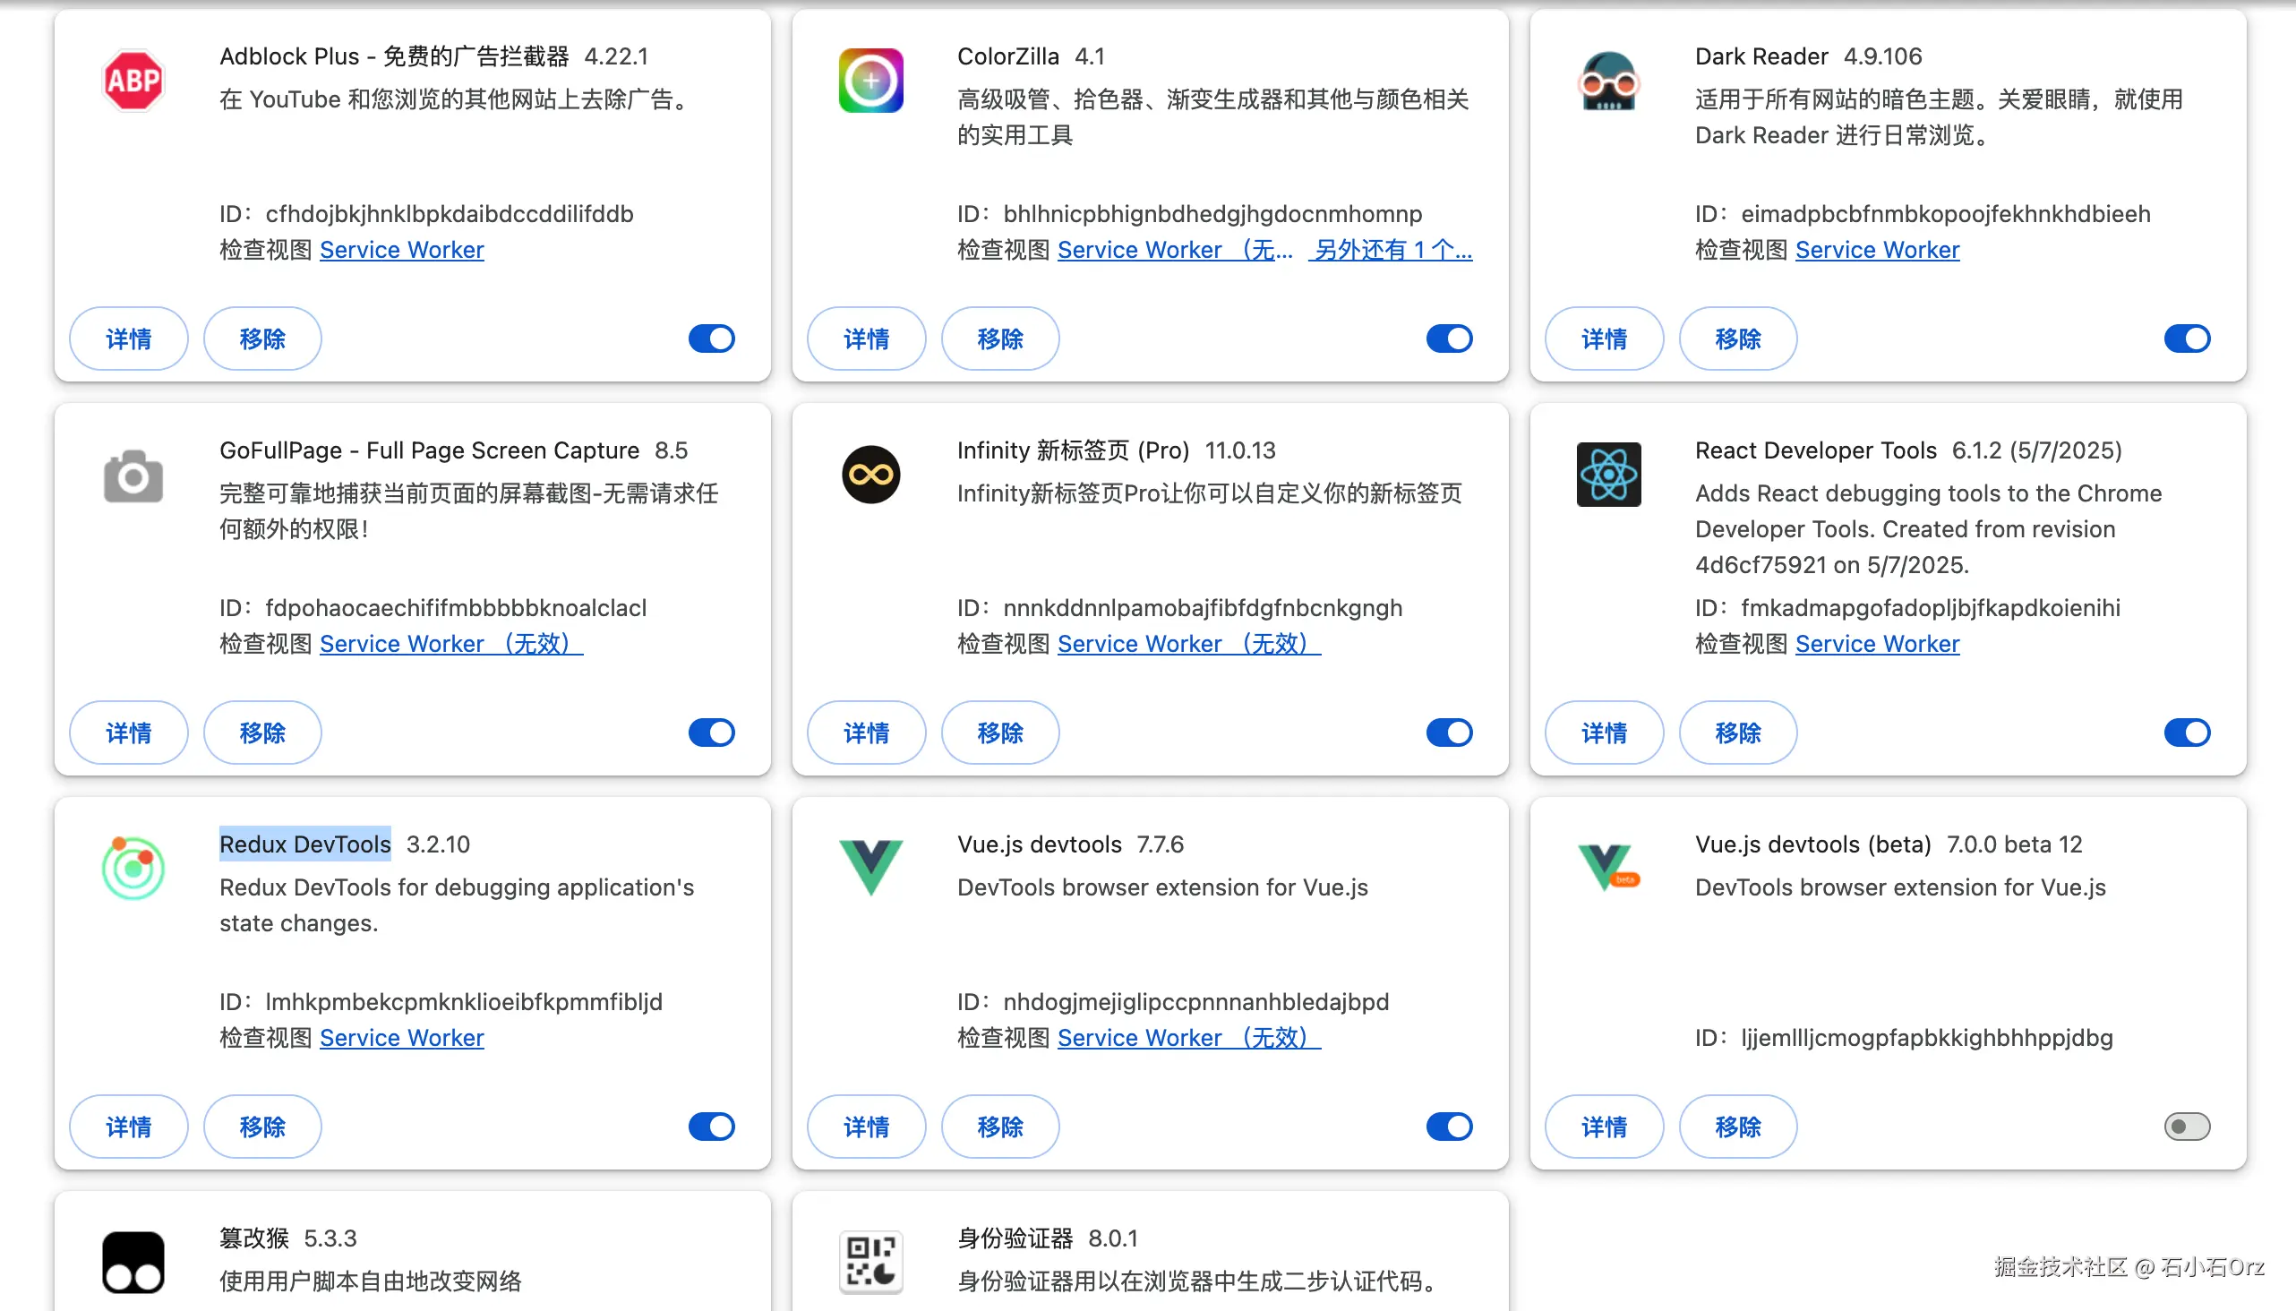Click the GoFullPage camera icon

(x=133, y=476)
